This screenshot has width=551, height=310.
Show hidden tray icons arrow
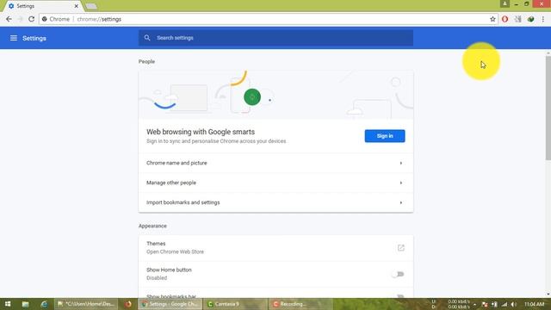pyautogui.click(x=474, y=304)
